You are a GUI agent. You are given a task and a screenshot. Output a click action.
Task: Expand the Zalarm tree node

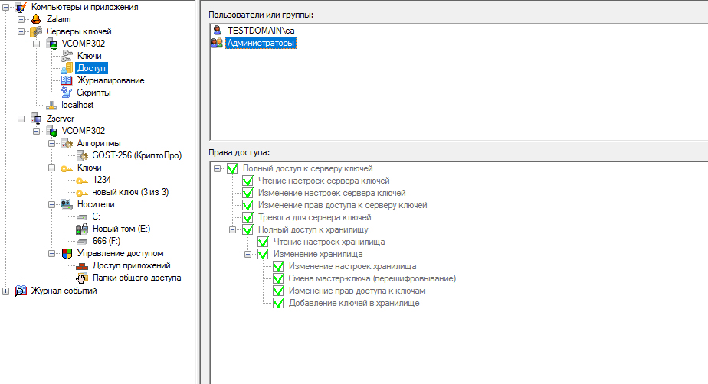click(x=21, y=19)
